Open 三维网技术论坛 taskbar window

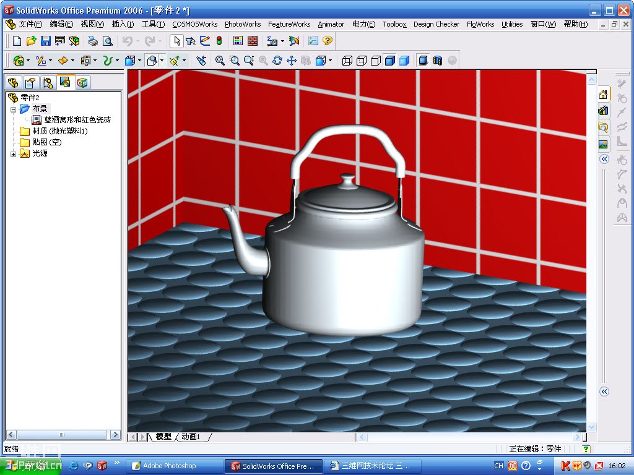(372, 466)
